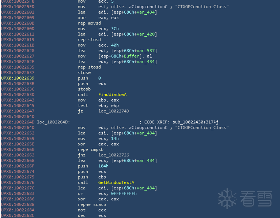Click pushed value 104h
This screenshot has width=280, height=218.
[x=103, y=166]
